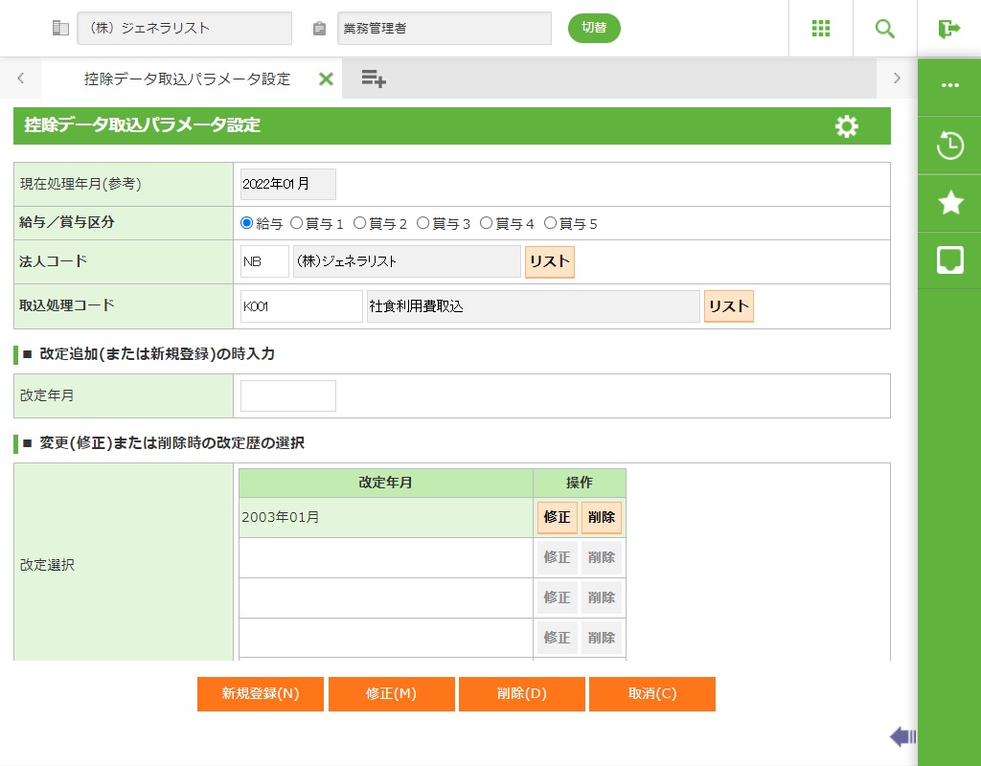Select the 賞与1 radio option
The height and width of the screenshot is (766, 981).
(297, 223)
